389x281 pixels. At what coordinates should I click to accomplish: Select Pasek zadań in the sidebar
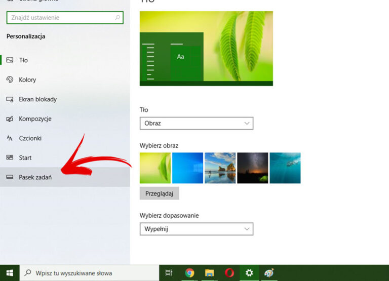pyautogui.click(x=65, y=177)
